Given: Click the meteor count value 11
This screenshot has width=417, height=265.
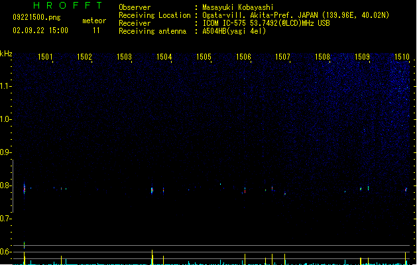Looking at the screenshot, I should (96, 30).
